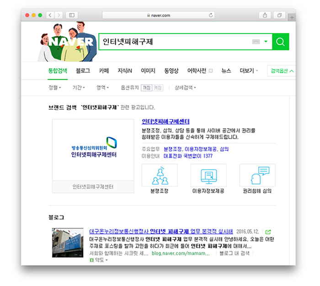320x286 pixels.
Task: Click the blog post building thumbnail
Action: click(x=68, y=243)
